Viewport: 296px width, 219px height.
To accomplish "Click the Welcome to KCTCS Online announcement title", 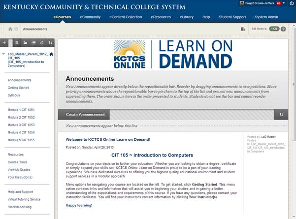I will tap(108, 140).
